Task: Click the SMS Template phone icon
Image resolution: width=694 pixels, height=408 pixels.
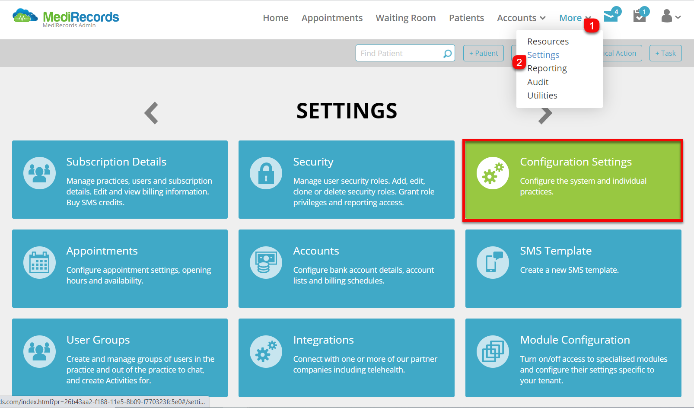Action: (493, 262)
